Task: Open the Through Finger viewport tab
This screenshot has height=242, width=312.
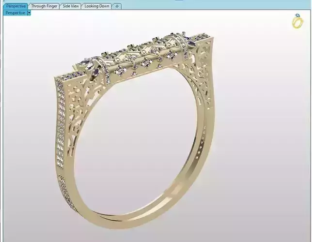Action: click(x=44, y=6)
